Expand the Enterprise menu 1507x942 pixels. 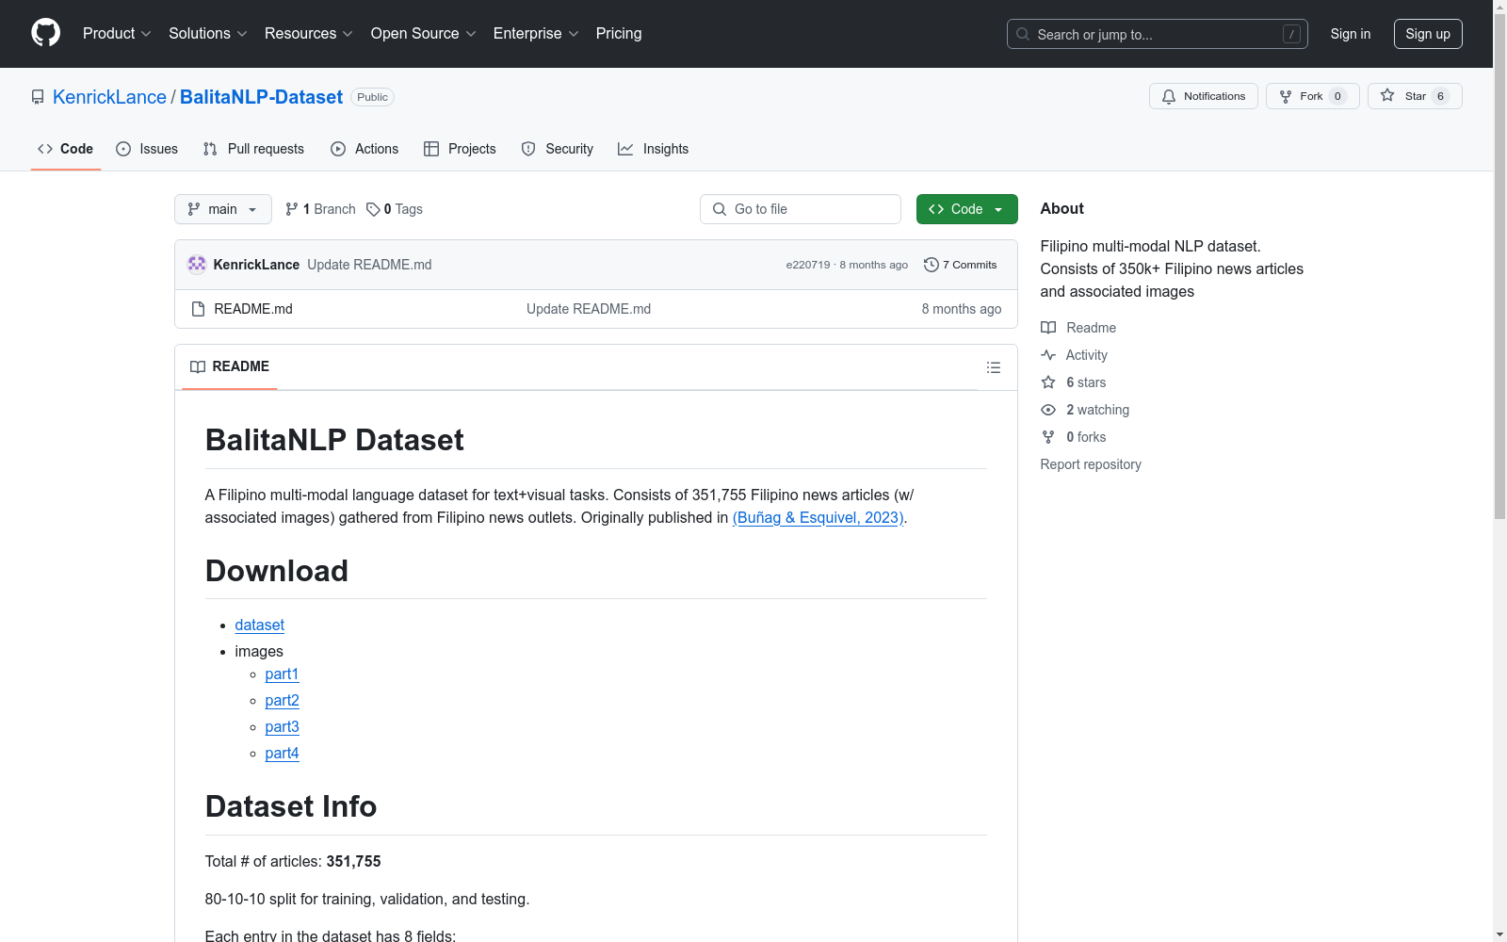[536, 34]
